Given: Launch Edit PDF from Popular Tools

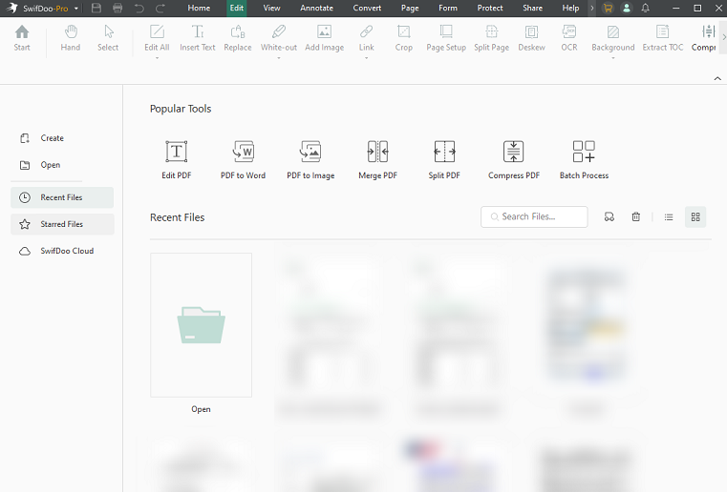Looking at the screenshot, I should pyautogui.click(x=176, y=159).
